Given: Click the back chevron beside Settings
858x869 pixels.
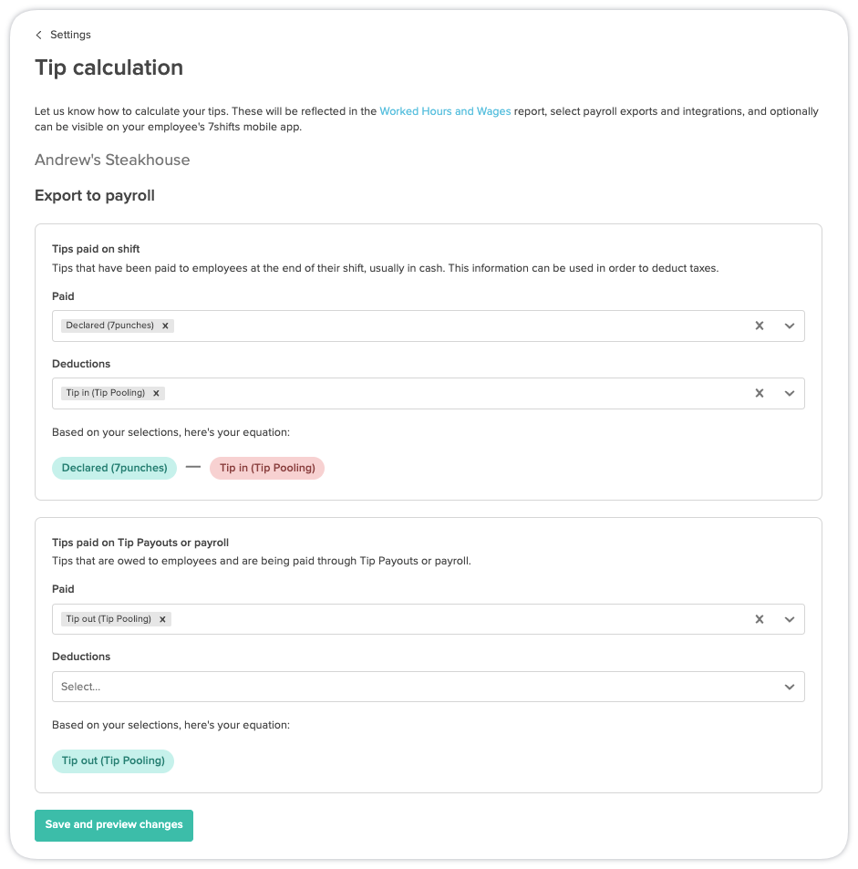Looking at the screenshot, I should point(38,35).
